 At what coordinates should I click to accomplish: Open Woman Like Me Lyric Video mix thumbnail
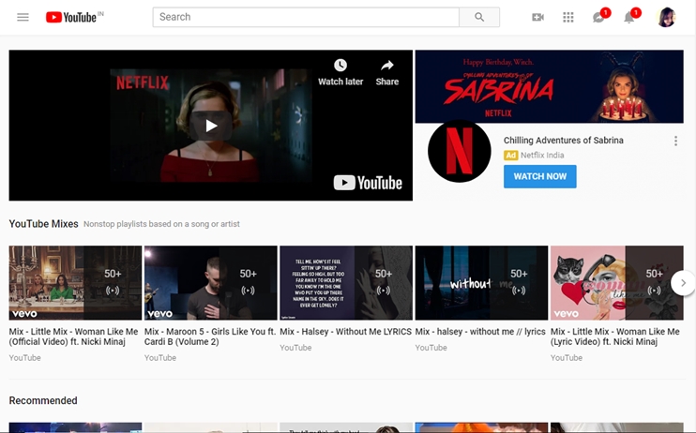tap(617, 283)
